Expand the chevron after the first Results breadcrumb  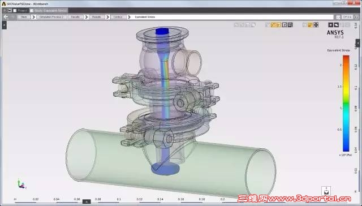tap(87, 17)
